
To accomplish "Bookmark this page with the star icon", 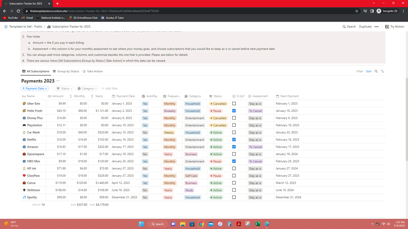I will [357, 11].
